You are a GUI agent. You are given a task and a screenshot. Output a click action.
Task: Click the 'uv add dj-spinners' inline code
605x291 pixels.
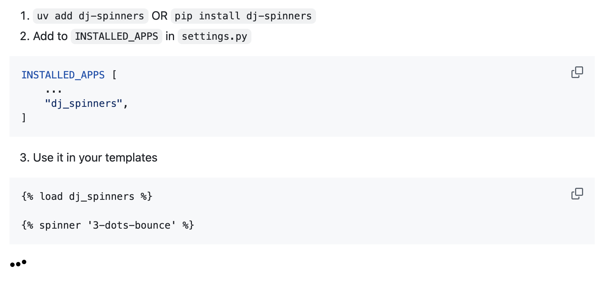tap(90, 16)
